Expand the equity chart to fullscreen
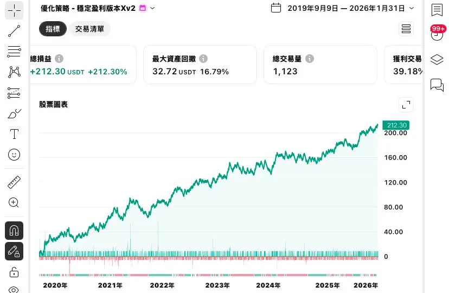449x293 pixels. [x=406, y=105]
